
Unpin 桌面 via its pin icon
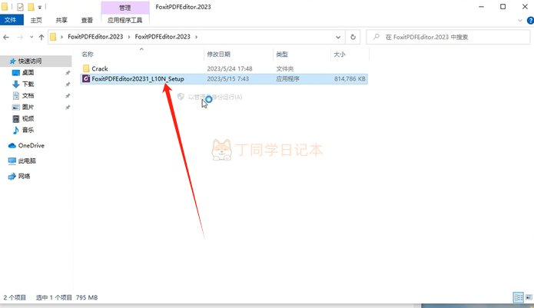point(68,72)
